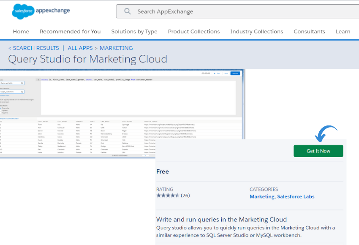The image size is (359, 245).
Task: Select the Update data action radio
Action: (x=1, y=111)
